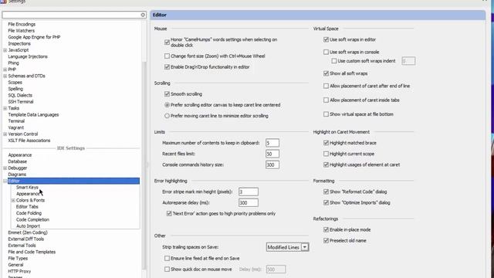Enable Highlight current scope

pos(326,154)
